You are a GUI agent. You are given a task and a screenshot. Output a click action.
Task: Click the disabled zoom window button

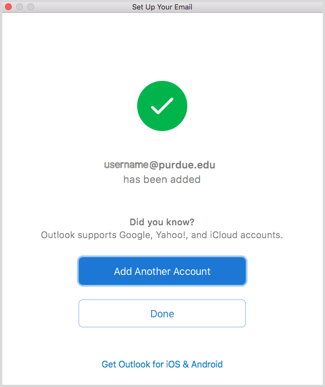coord(31,7)
